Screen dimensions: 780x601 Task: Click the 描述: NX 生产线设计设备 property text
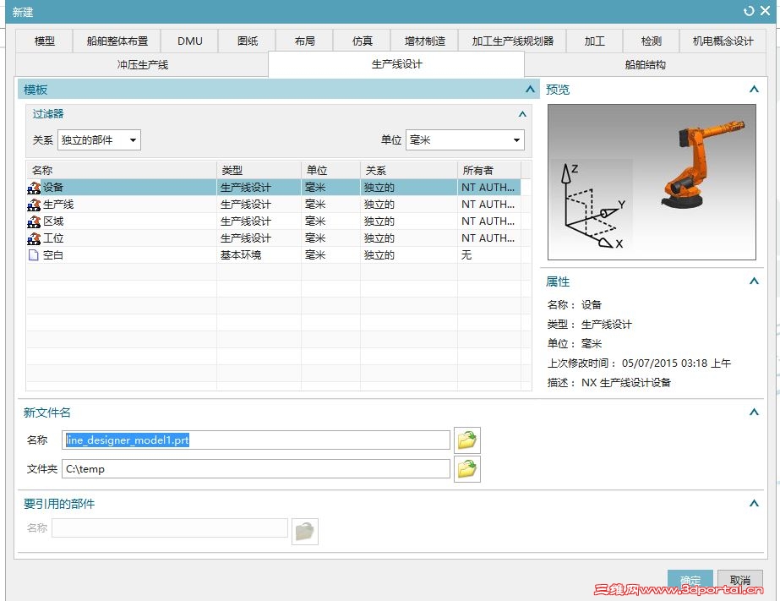click(609, 383)
